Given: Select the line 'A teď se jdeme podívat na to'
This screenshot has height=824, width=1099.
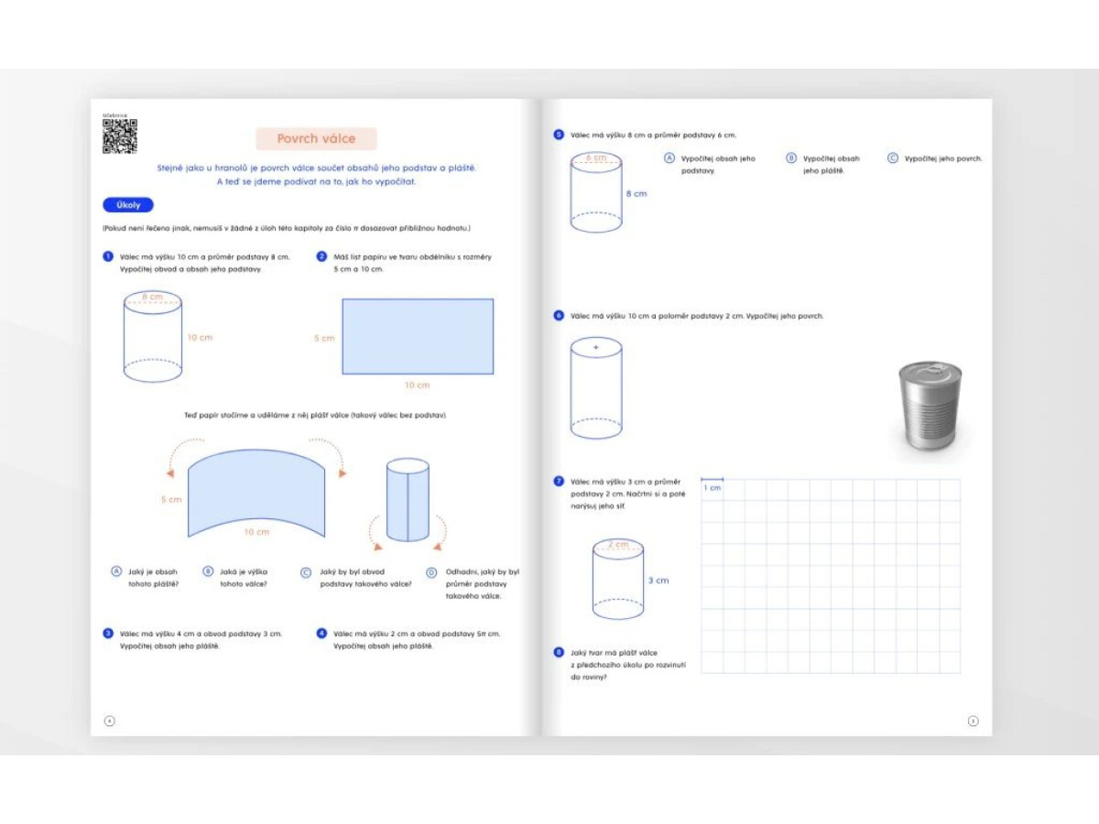Looking at the screenshot, I should coord(316,181).
